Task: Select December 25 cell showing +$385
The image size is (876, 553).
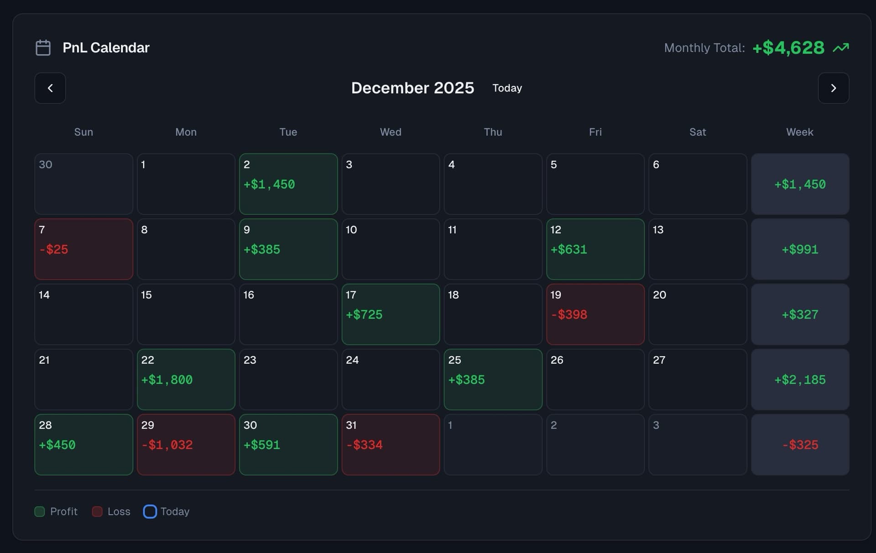Action: coord(493,379)
